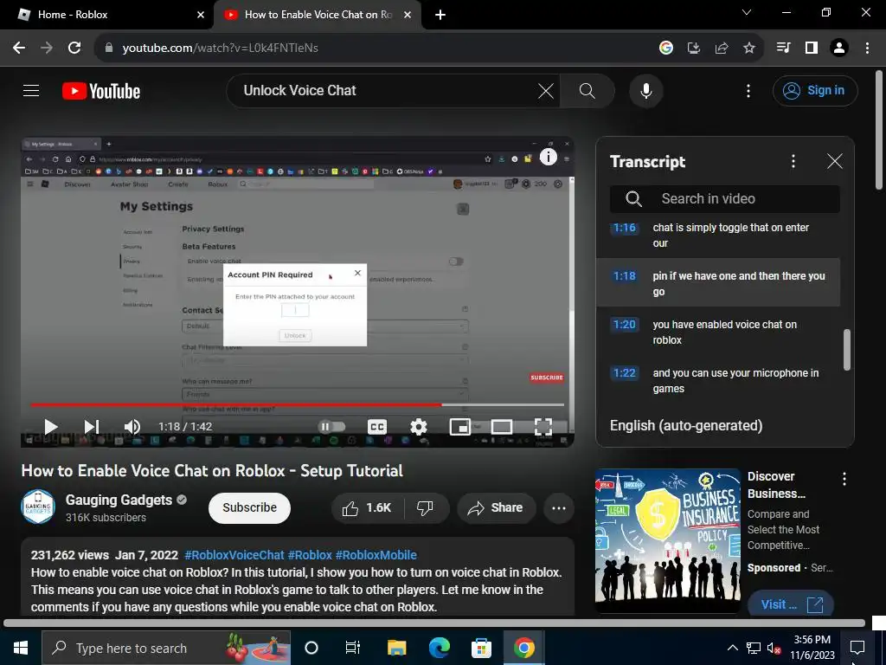Click the magnifier search button
The width and height of the screenshot is (886, 665).
tap(587, 90)
